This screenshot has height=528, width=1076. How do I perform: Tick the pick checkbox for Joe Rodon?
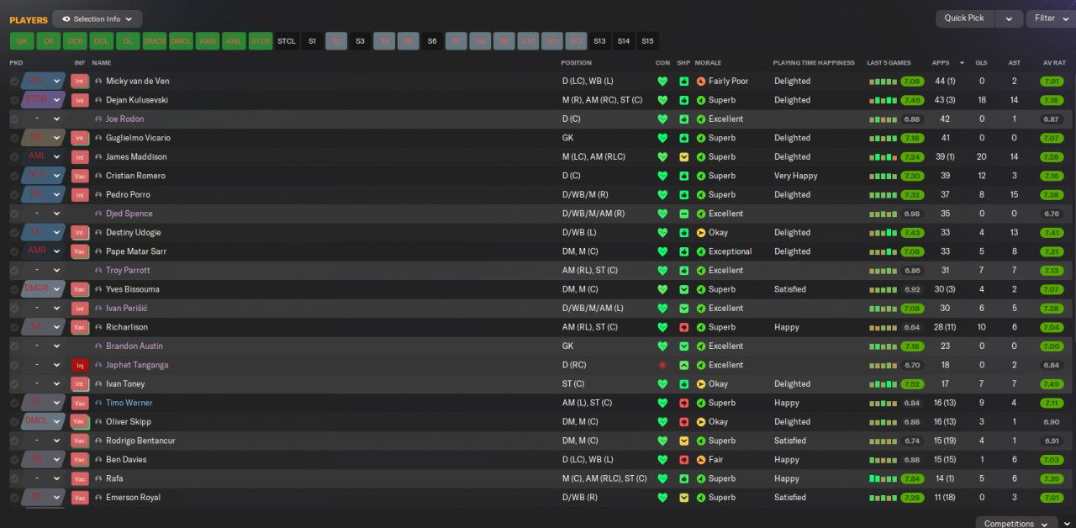click(14, 119)
